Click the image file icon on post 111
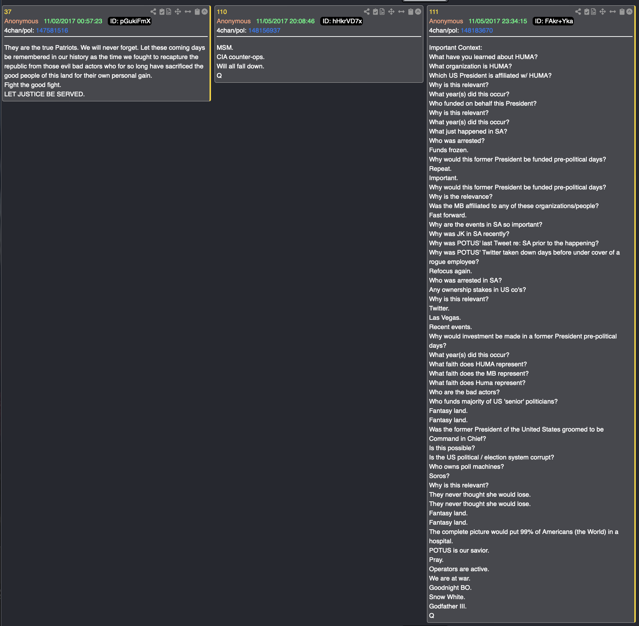The height and width of the screenshot is (626, 639). [x=594, y=12]
